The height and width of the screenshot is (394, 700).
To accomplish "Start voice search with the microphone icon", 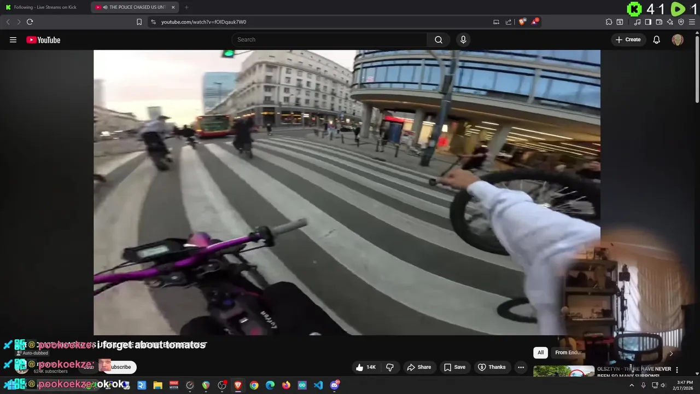I will point(463,39).
